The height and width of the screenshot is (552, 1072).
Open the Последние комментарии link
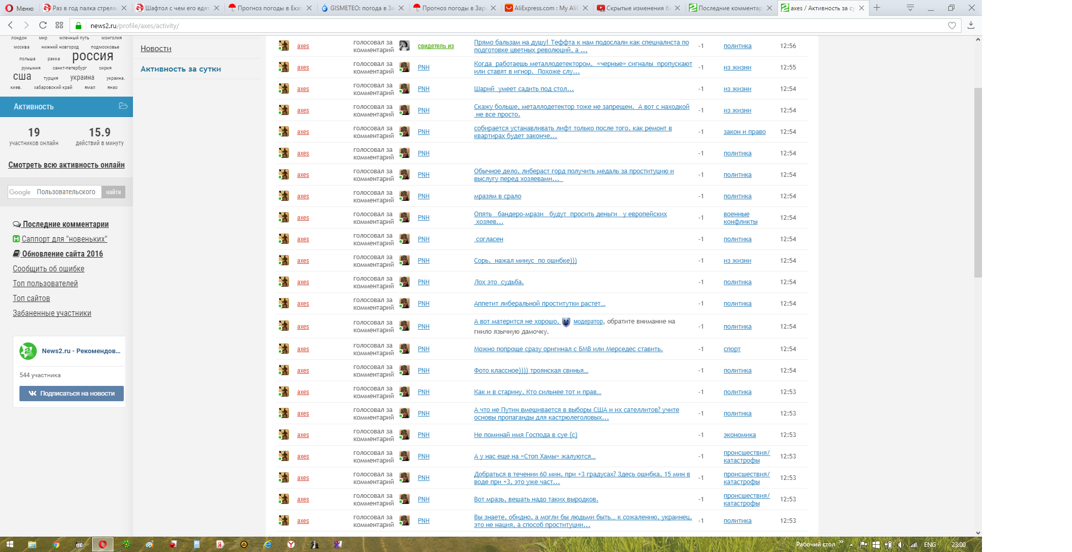(x=65, y=224)
